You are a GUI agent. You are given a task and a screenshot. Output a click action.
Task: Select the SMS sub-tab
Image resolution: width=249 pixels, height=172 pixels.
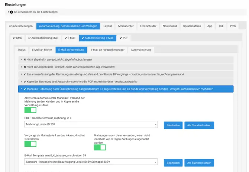click(17, 38)
